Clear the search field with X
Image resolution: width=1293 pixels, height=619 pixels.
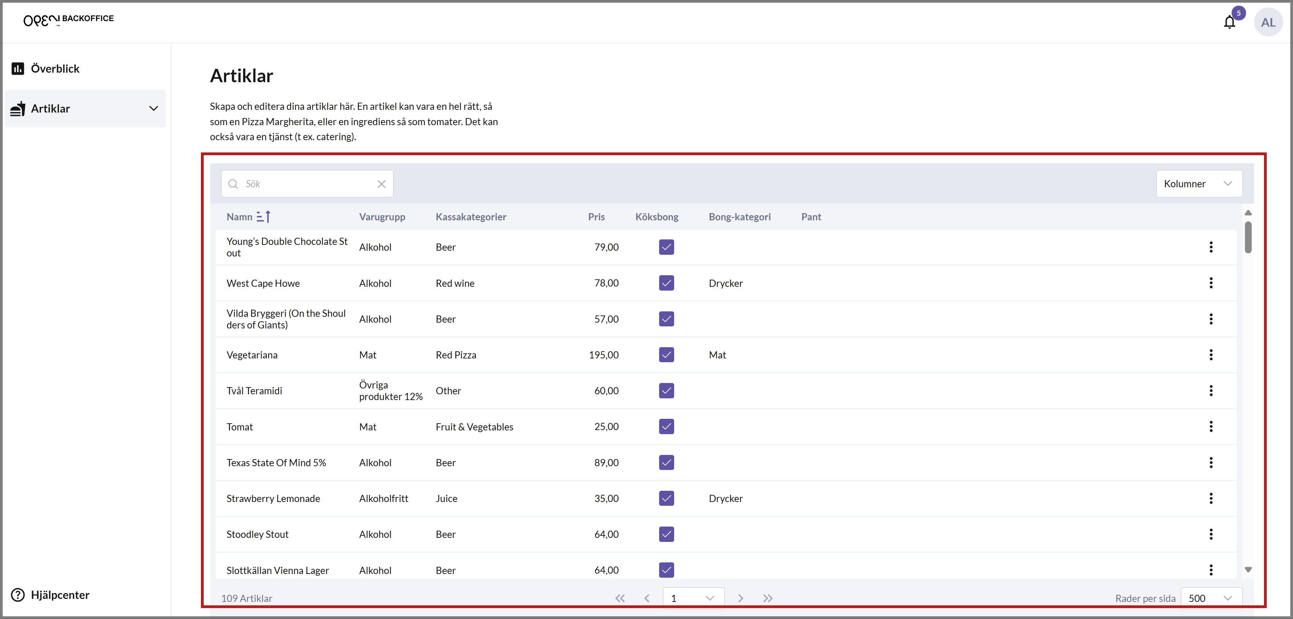(381, 183)
